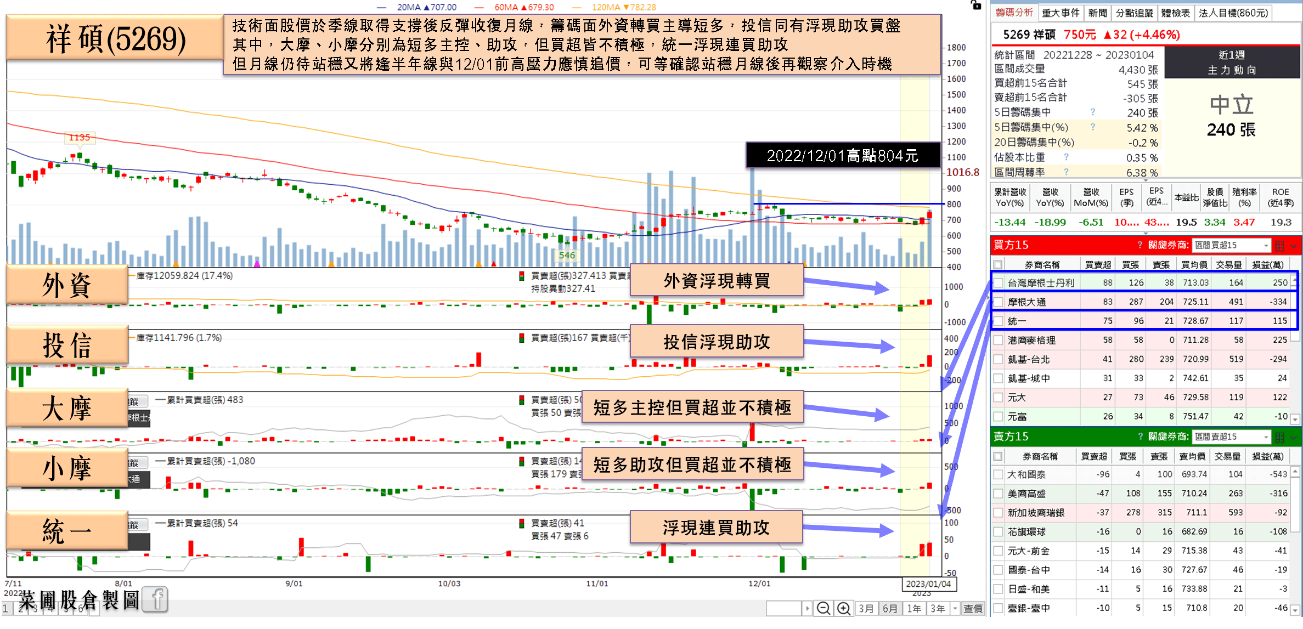Open the question mark help in 賣方15 header
Screen dimensions: 1303x629
[x=1140, y=437]
